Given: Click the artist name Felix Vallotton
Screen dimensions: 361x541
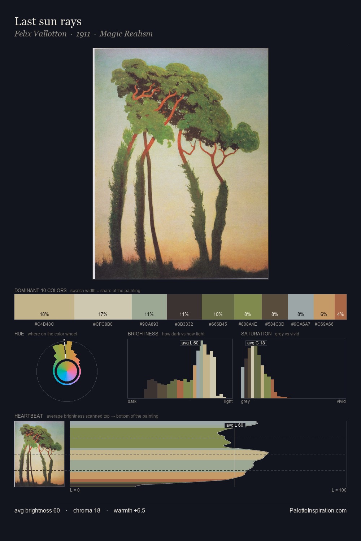Looking at the screenshot, I should (40, 34).
